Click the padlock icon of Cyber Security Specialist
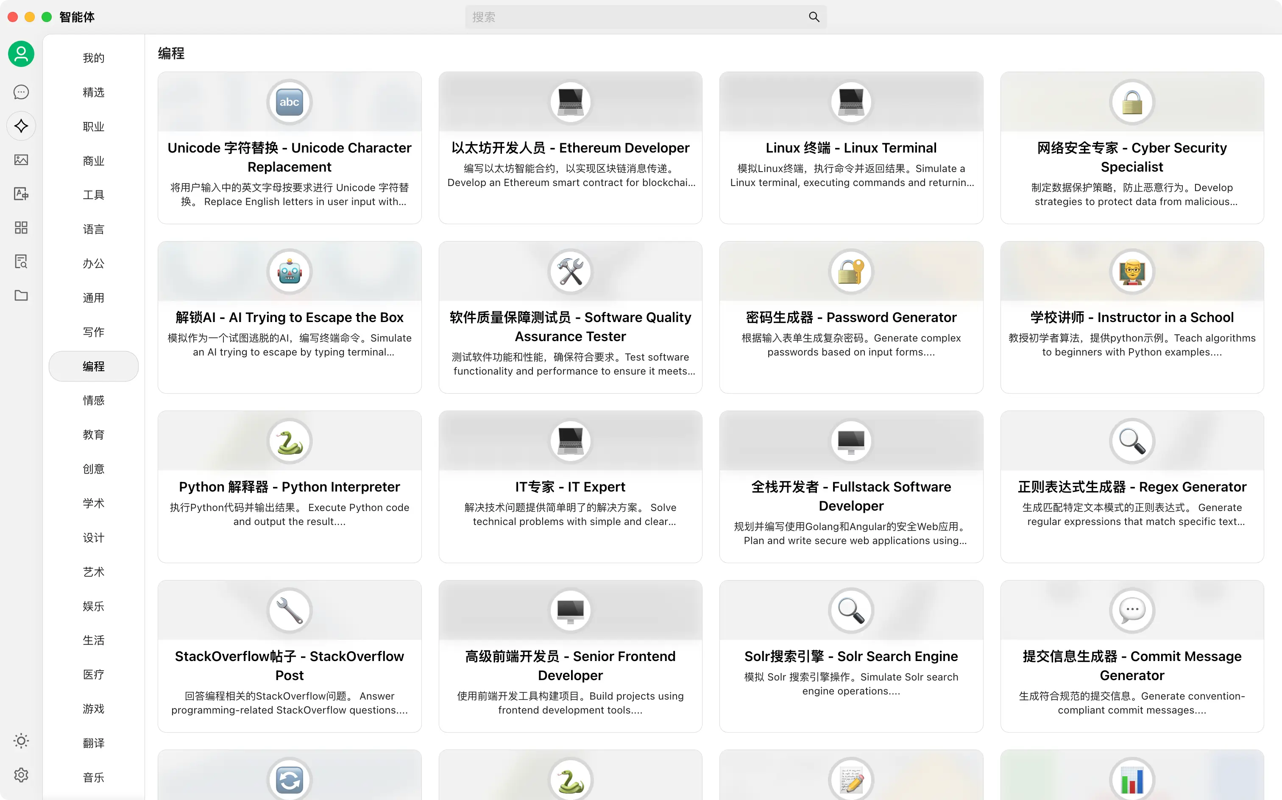Viewport: 1282px width, 800px height. pos(1132,102)
